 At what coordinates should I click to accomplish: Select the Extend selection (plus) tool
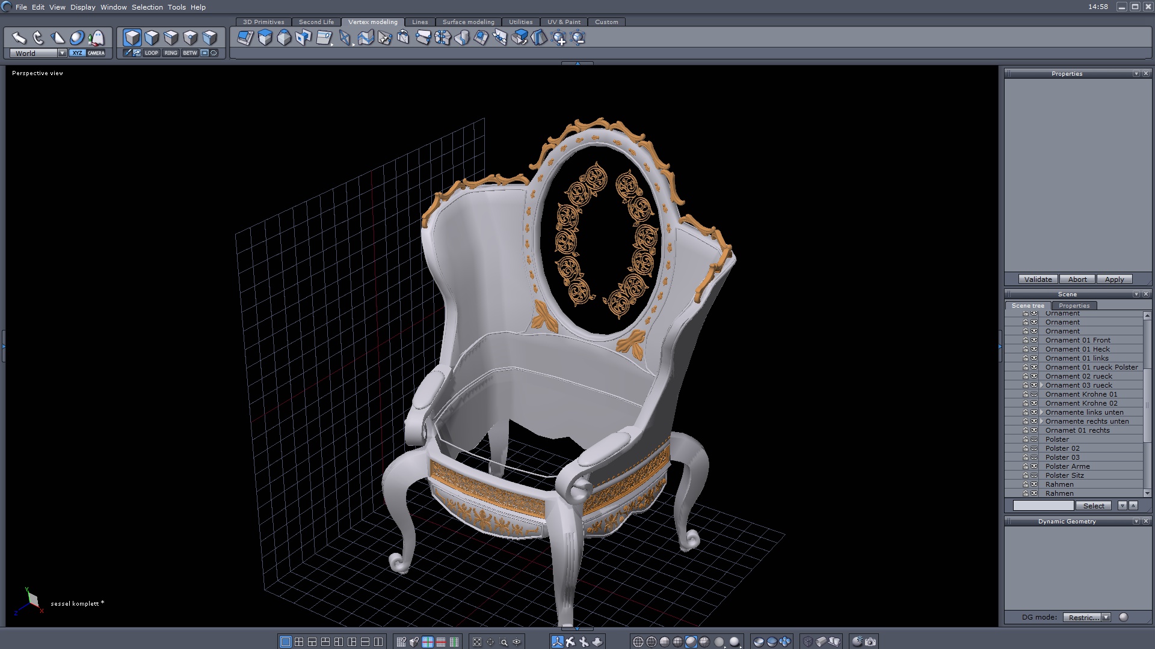pyautogui.click(x=559, y=38)
